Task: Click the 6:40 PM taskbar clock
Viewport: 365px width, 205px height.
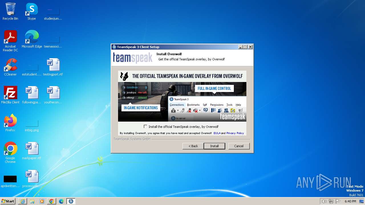Action: (x=350, y=201)
